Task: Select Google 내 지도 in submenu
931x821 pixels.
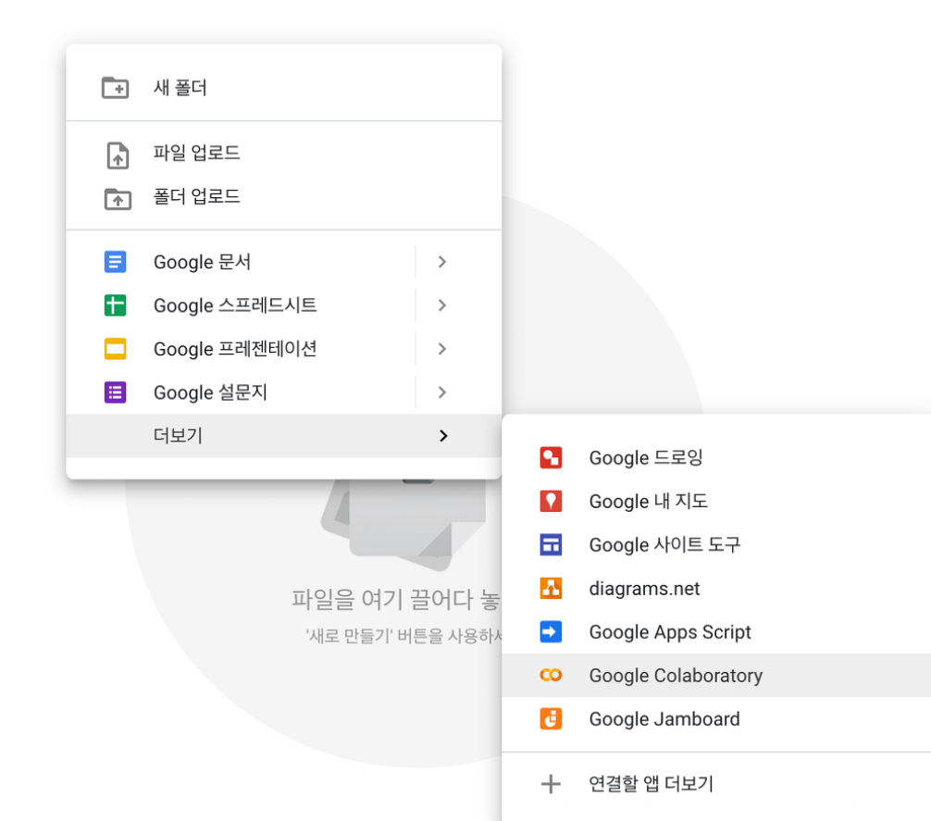Action: click(x=716, y=501)
